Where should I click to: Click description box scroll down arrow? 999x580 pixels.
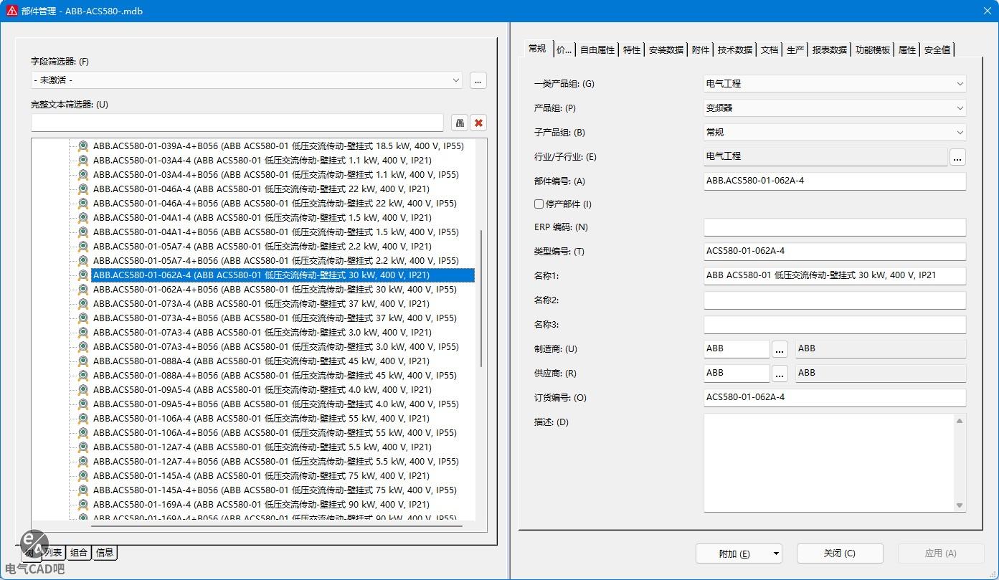tap(960, 505)
